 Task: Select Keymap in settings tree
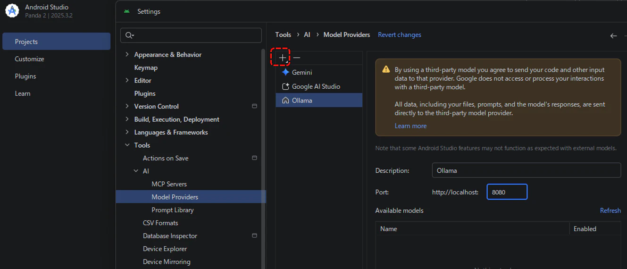point(146,67)
